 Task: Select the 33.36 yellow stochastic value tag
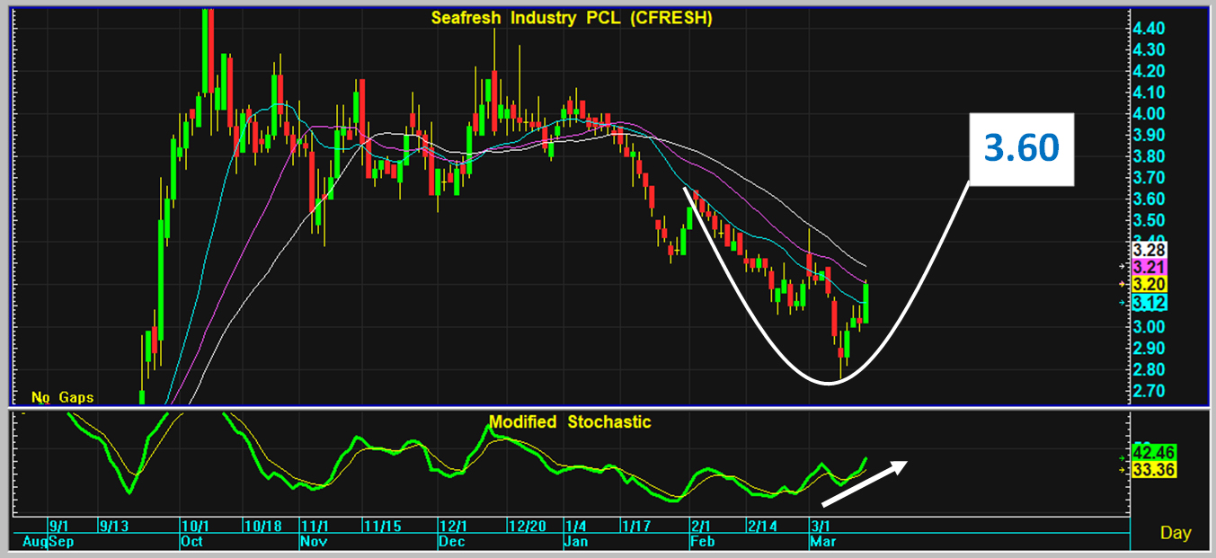pos(1154,469)
